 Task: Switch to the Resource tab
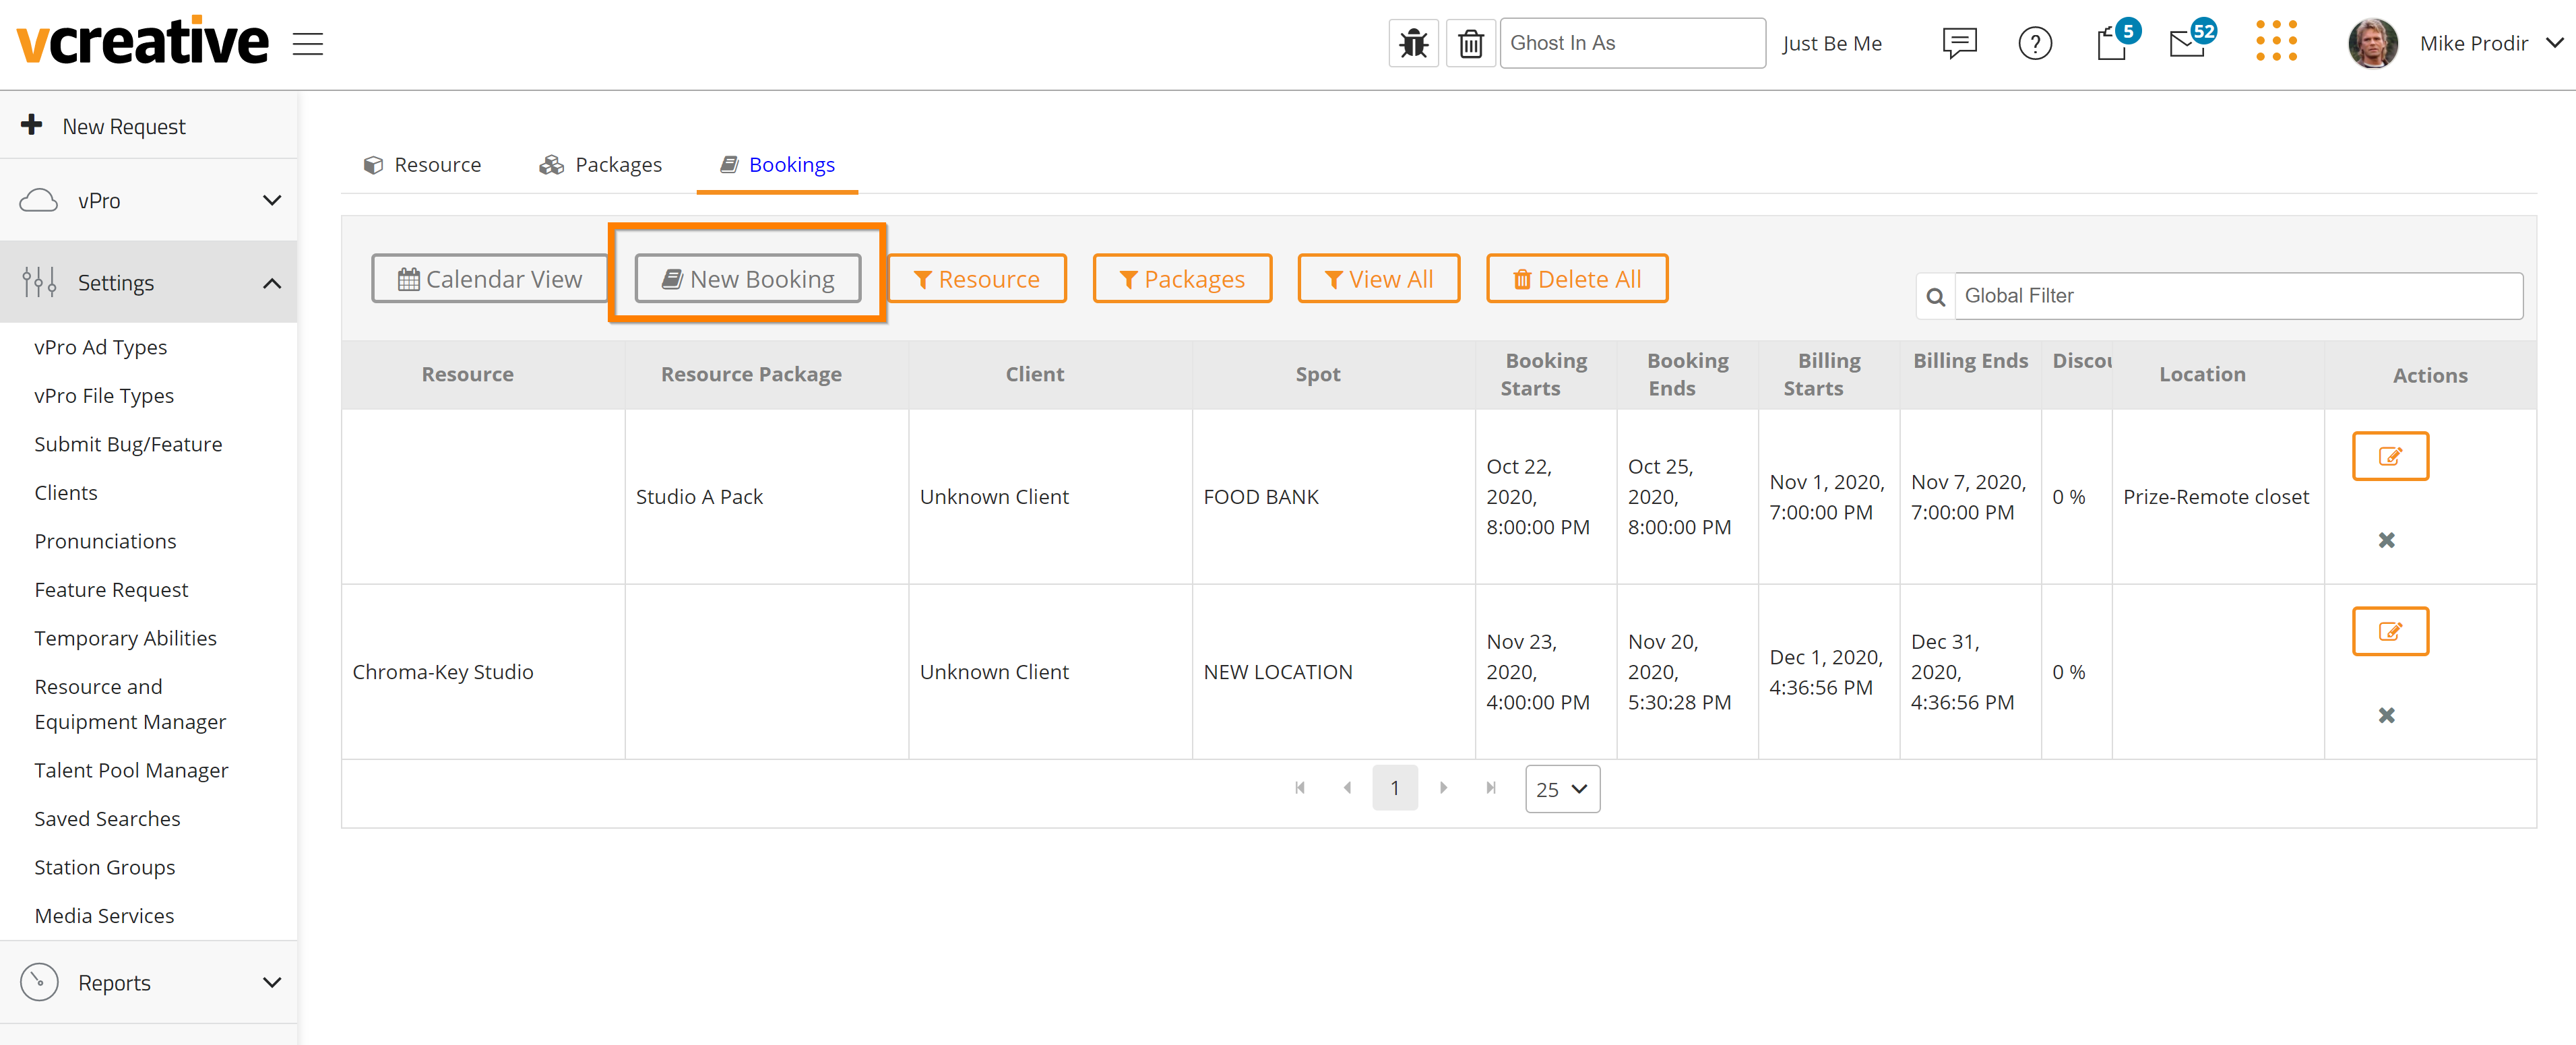click(x=422, y=165)
